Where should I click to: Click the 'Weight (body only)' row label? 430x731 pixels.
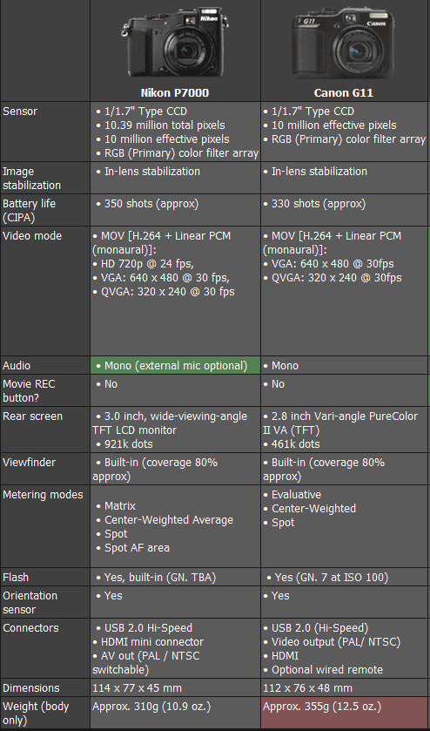36,713
